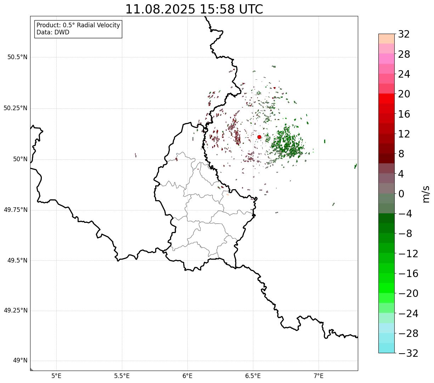434x383 pixels.
Task: Click the 49.25°N latitude label
Action: [x=15, y=311]
